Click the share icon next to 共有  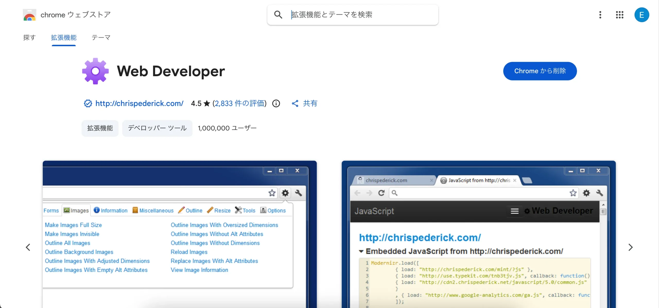[x=295, y=103]
